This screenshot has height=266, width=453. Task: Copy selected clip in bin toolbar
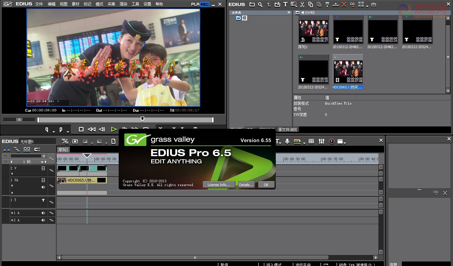coord(310,4)
